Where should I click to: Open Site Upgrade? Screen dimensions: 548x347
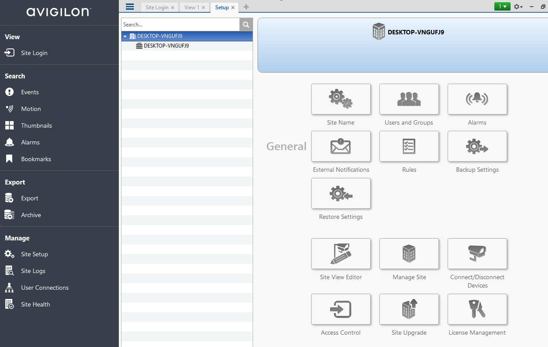click(x=409, y=309)
